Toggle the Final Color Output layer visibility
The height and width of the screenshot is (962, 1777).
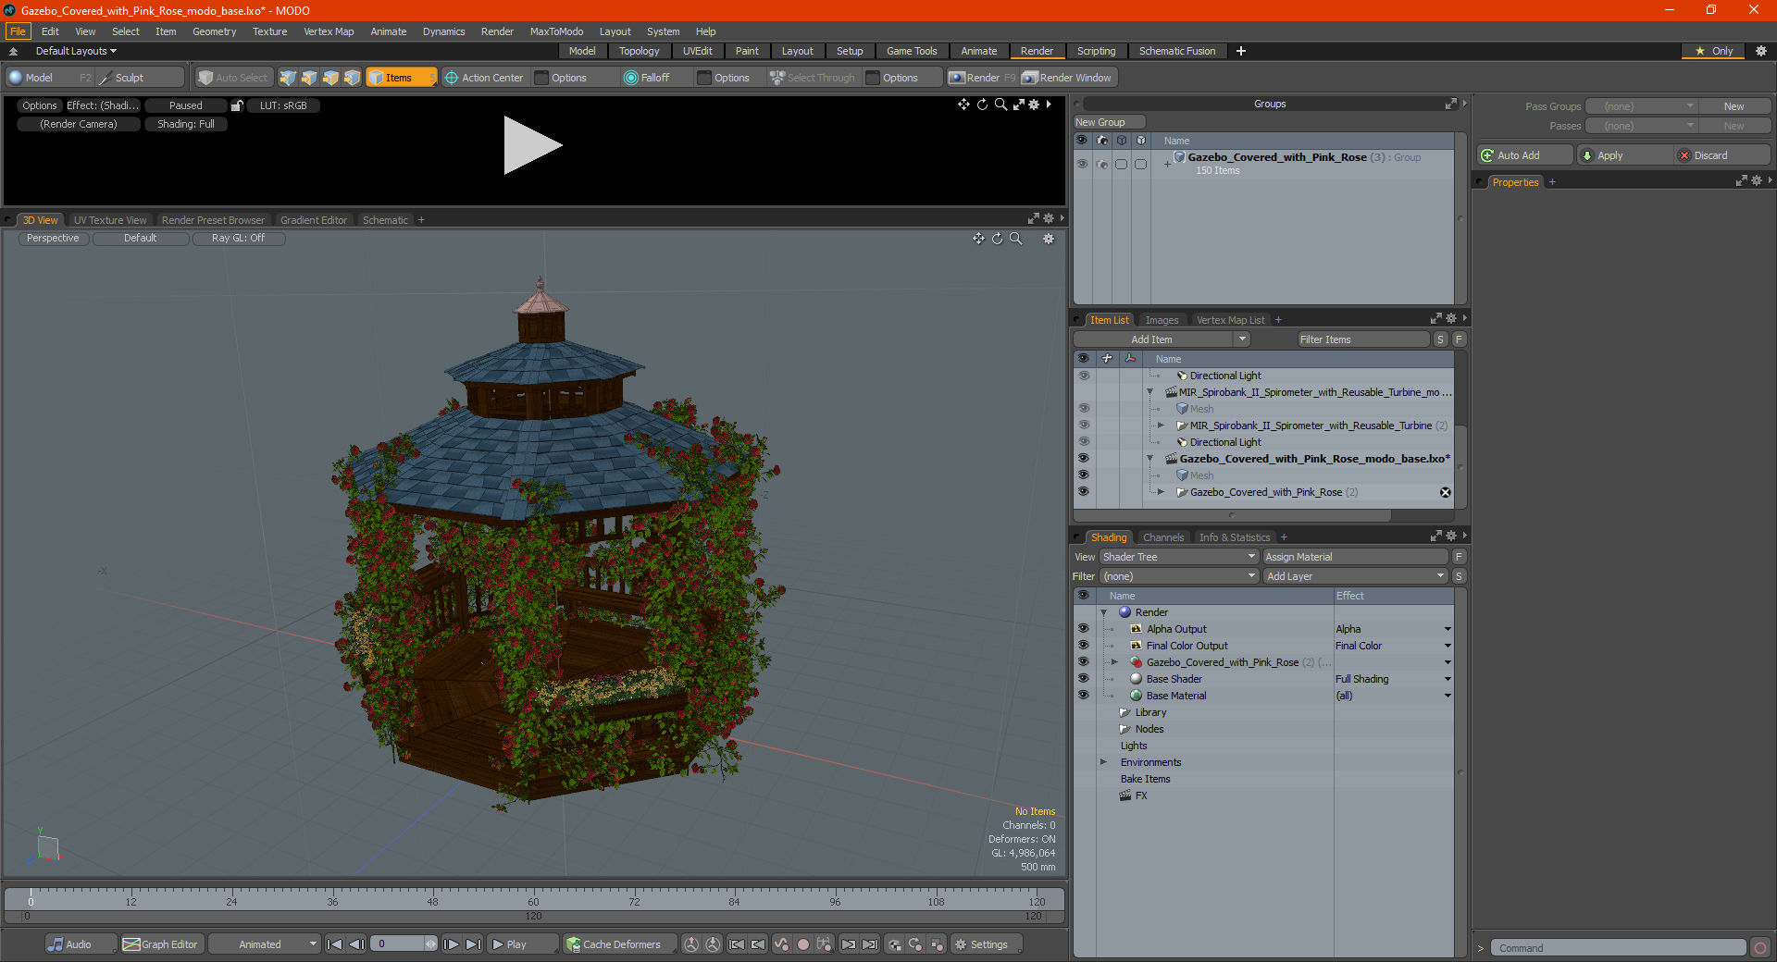coord(1083,646)
